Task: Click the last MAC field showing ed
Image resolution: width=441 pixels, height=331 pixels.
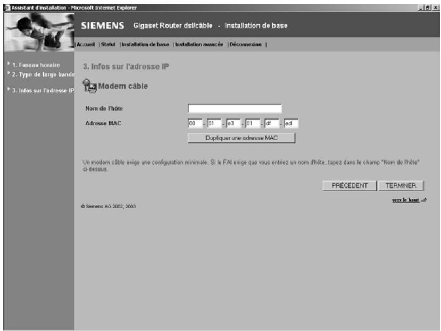Action: [x=291, y=123]
